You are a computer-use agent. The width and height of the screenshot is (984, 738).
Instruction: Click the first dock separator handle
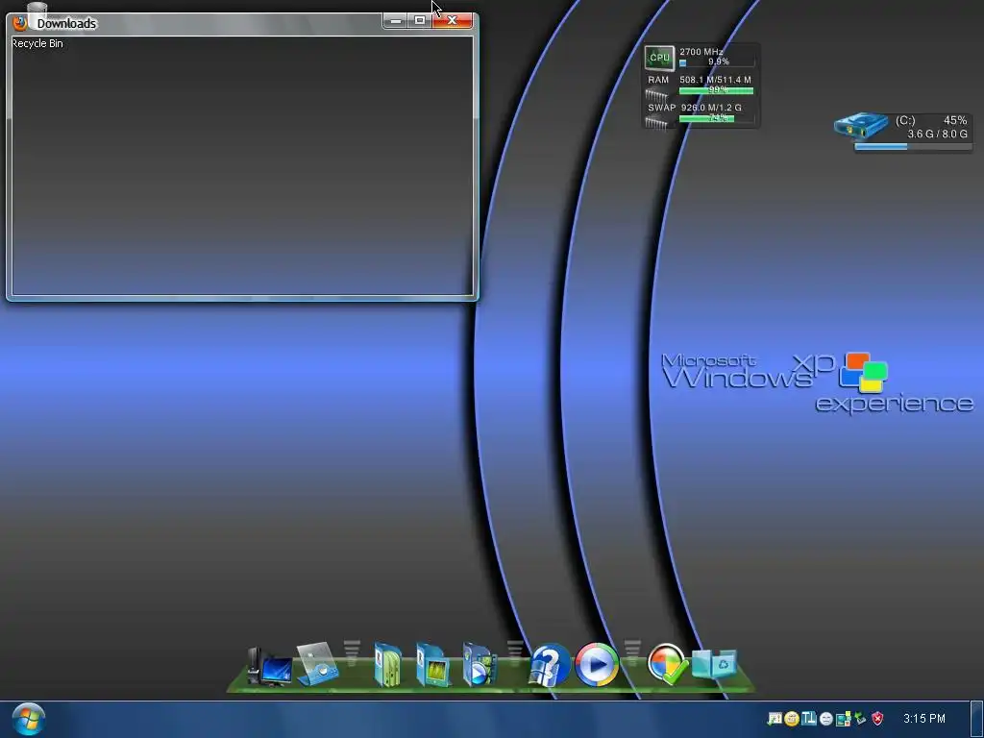coord(352,652)
